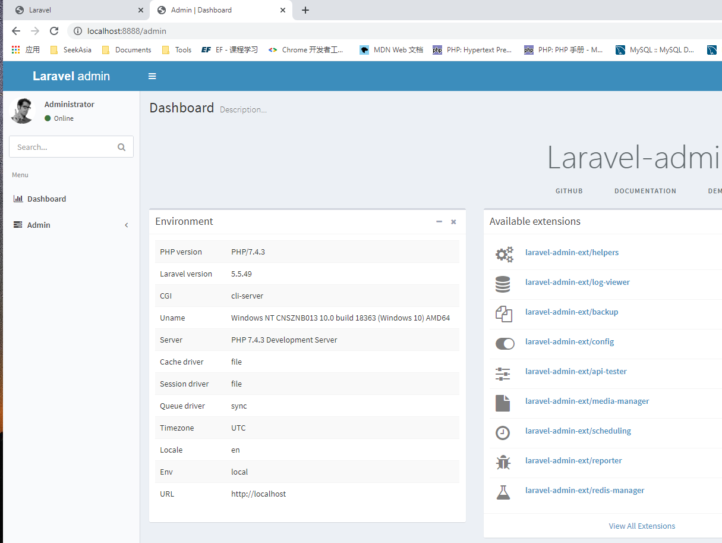
Task: Open the apps grid bookmark icon
Action: tap(16, 50)
